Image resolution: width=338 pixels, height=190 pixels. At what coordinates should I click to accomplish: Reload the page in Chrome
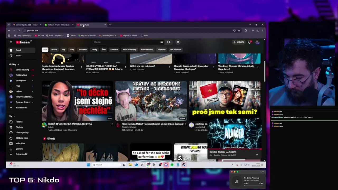coord(19,31)
